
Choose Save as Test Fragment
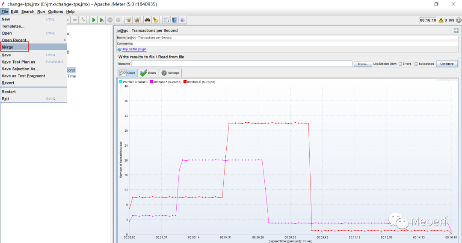[34, 76]
